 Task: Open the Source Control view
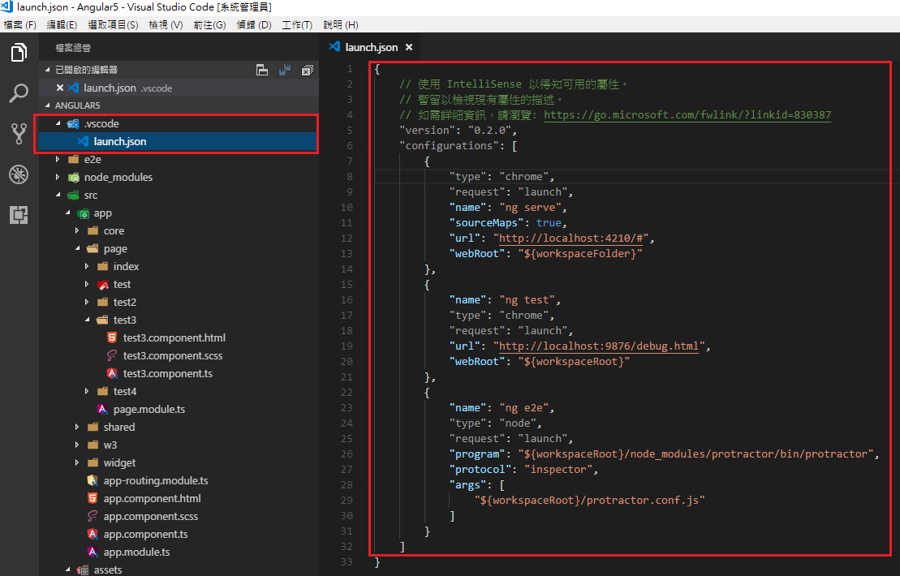pos(19,132)
